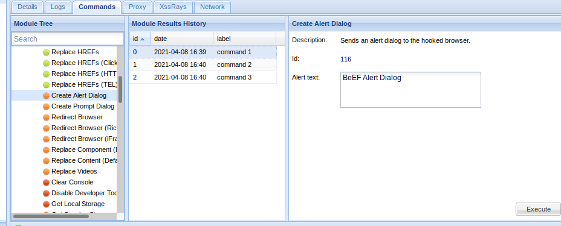
Task: Click orange icon beside Replace Component
Action: (46, 150)
